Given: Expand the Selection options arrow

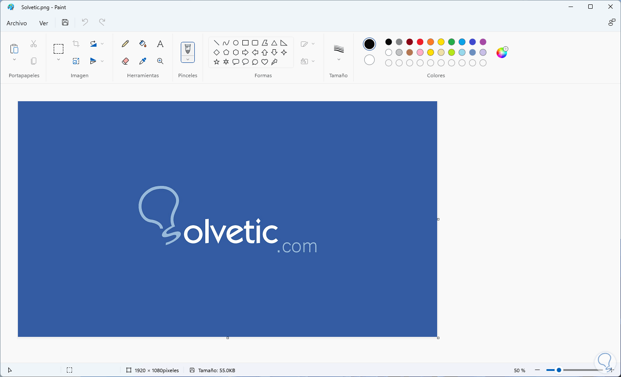Looking at the screenshot, I should tap(59, 59).
